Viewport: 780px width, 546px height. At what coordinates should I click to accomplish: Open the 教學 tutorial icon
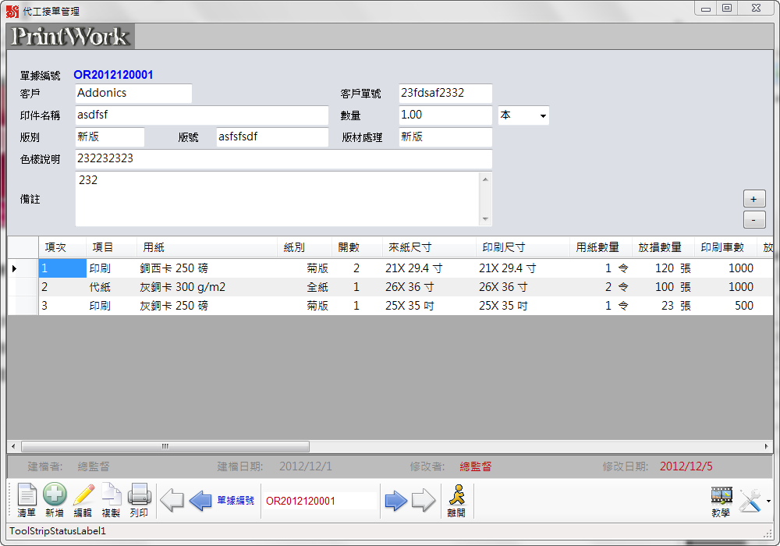tap(721, 499)
